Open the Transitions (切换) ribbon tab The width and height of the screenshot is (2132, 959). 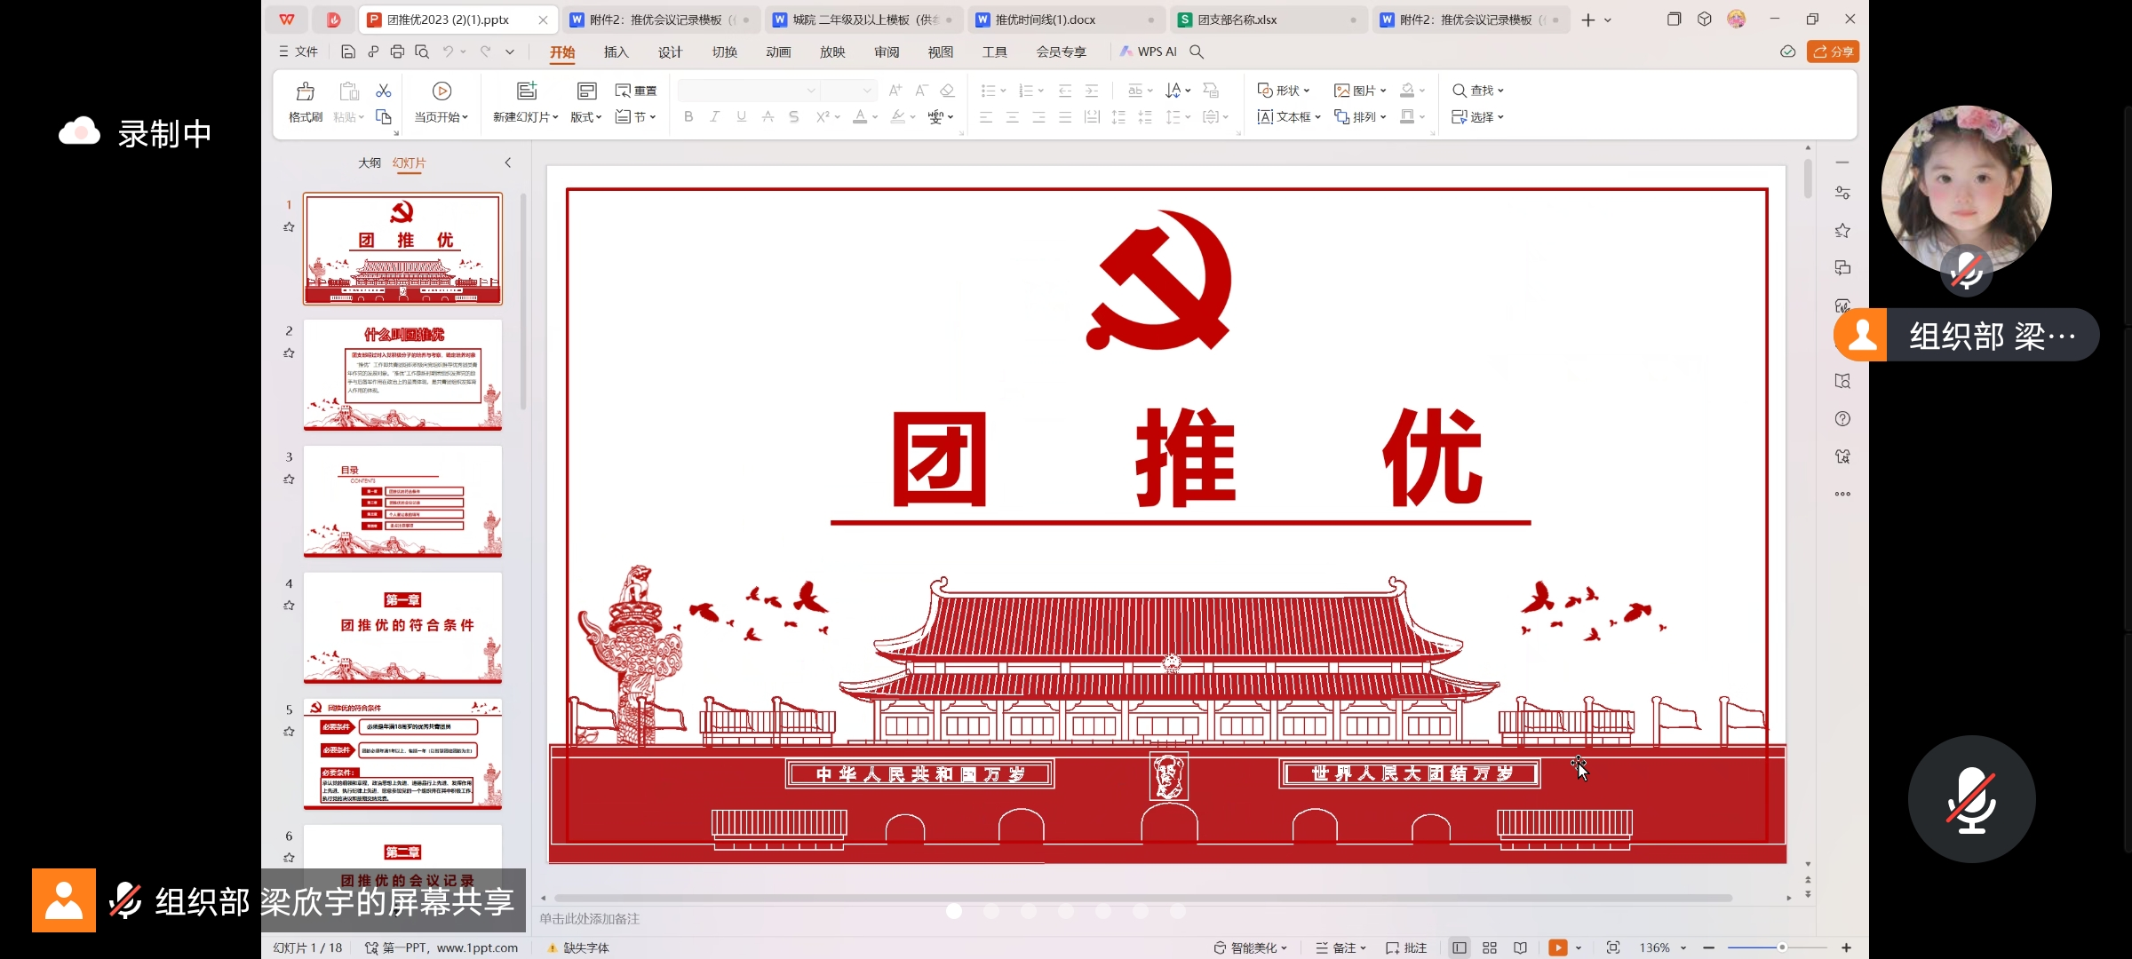point(724,52)
